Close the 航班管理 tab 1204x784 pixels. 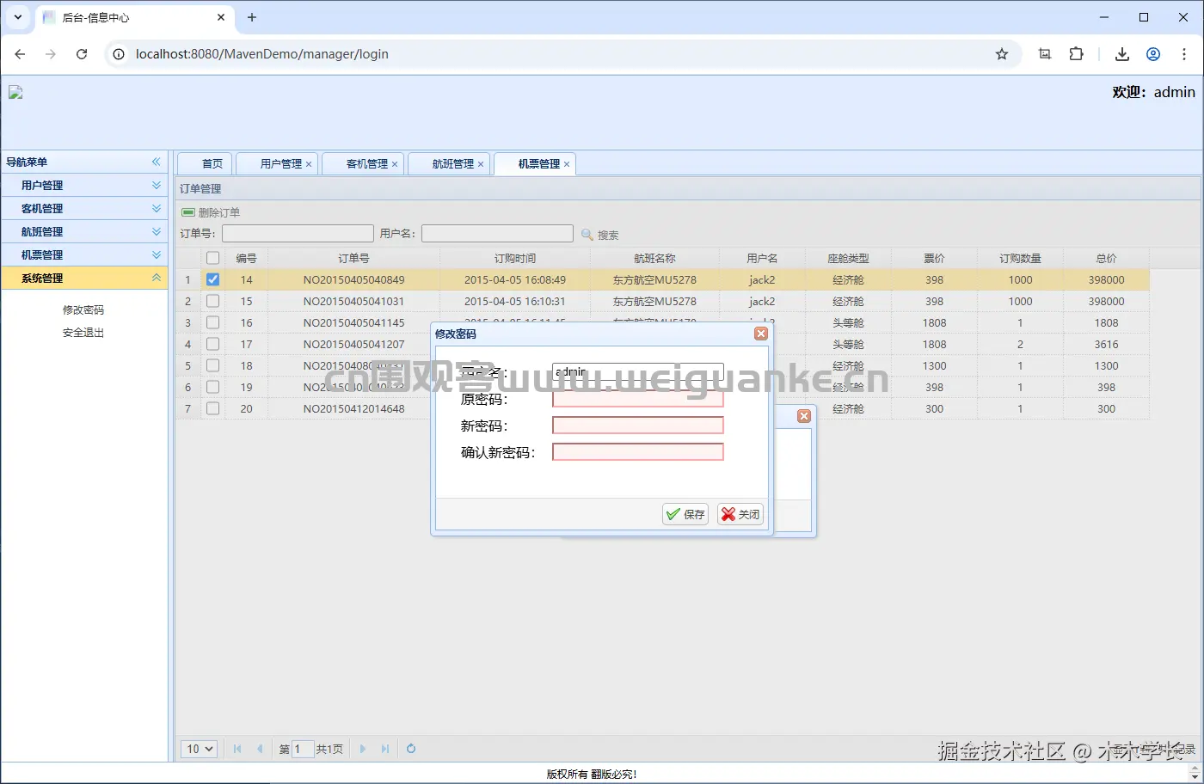point(481,164)
